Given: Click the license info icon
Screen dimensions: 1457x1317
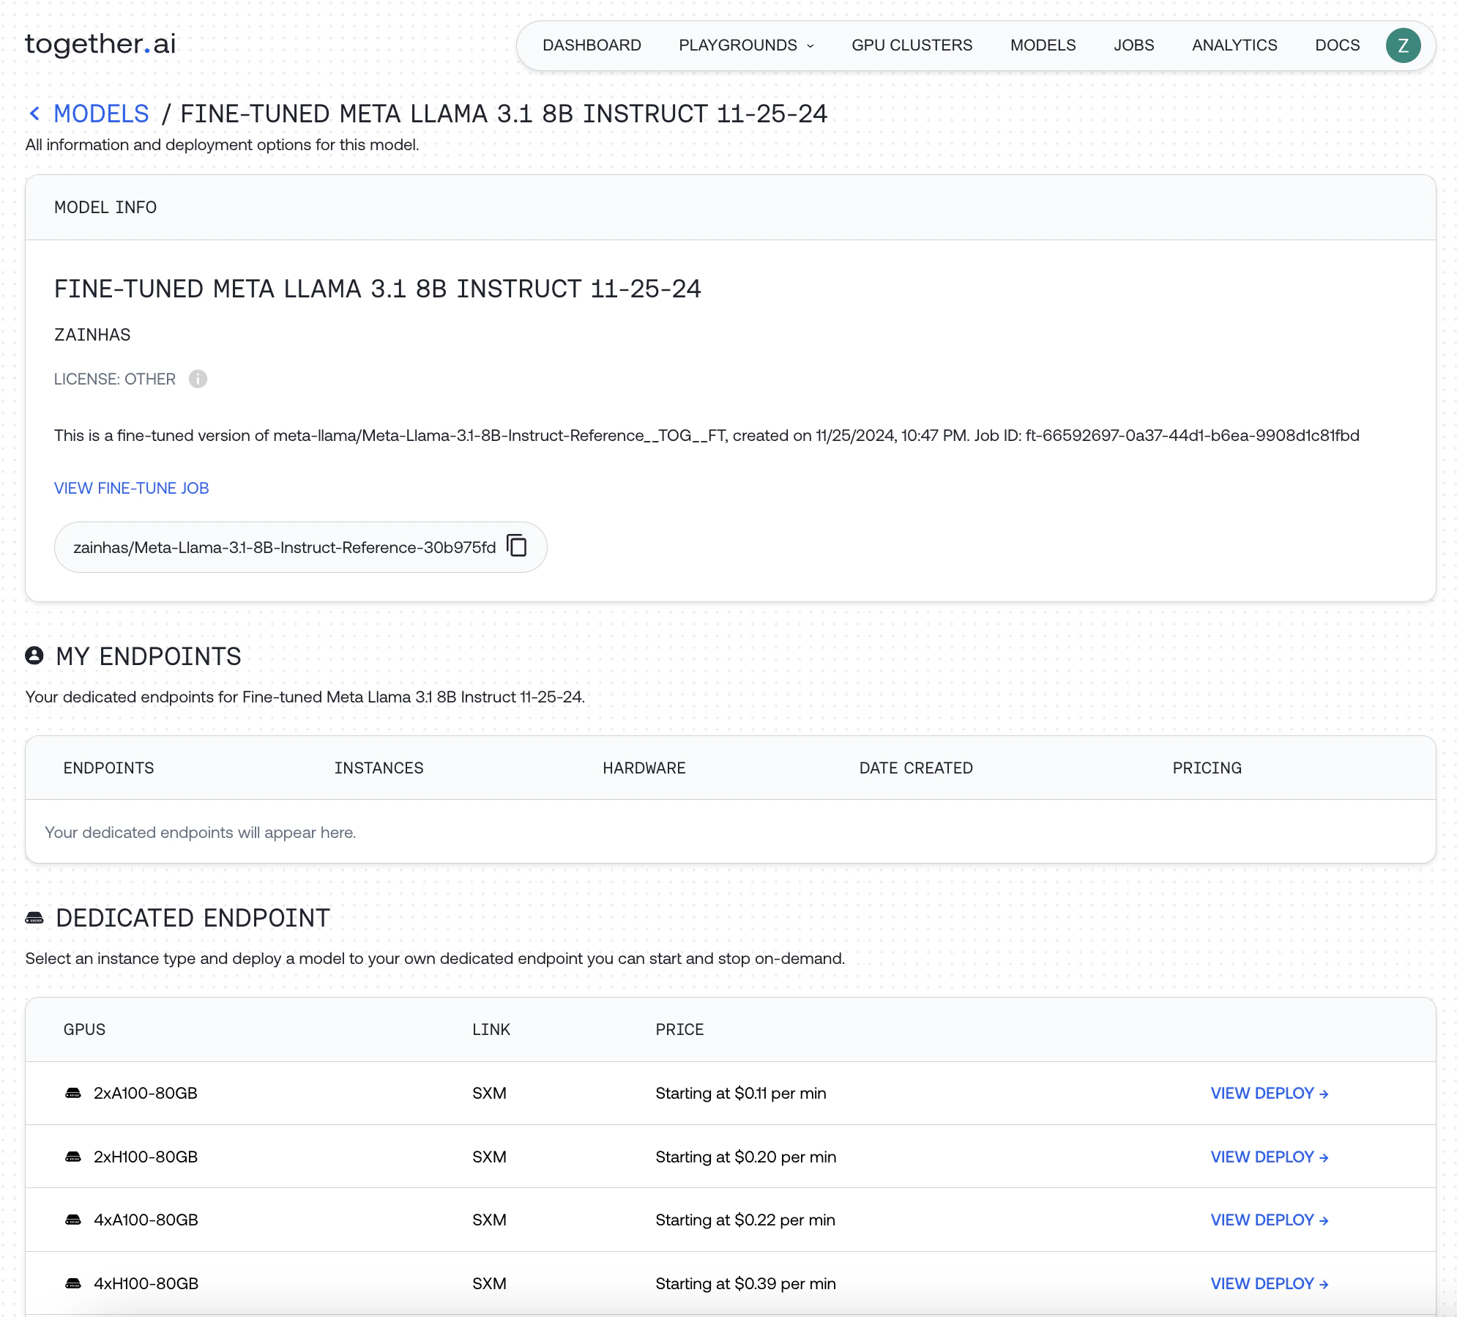Looking at the screenshot, I should click(x=198, y=379).
